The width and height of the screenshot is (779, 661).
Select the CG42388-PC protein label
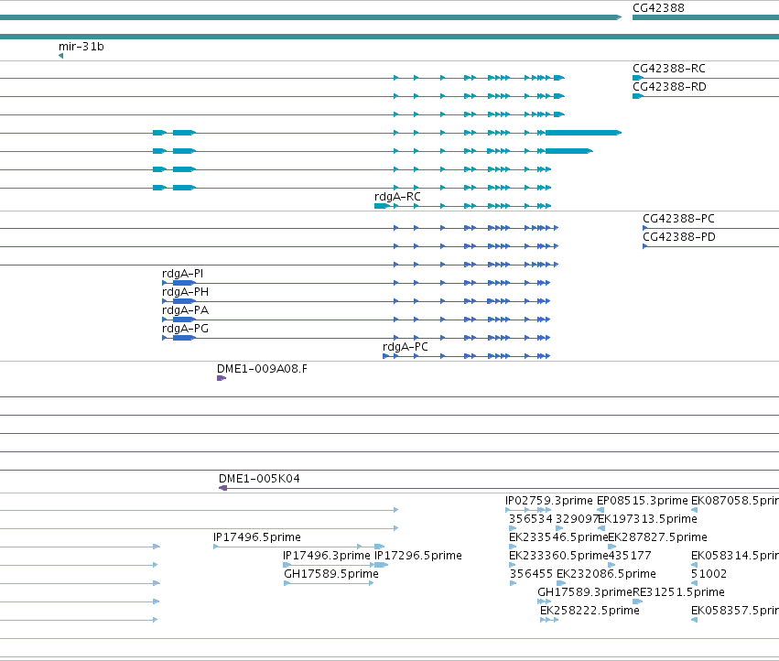[678, 218]
